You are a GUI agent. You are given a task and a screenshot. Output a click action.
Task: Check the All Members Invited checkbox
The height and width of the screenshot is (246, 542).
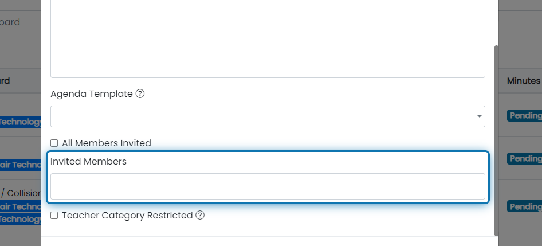tap(54, 143)
